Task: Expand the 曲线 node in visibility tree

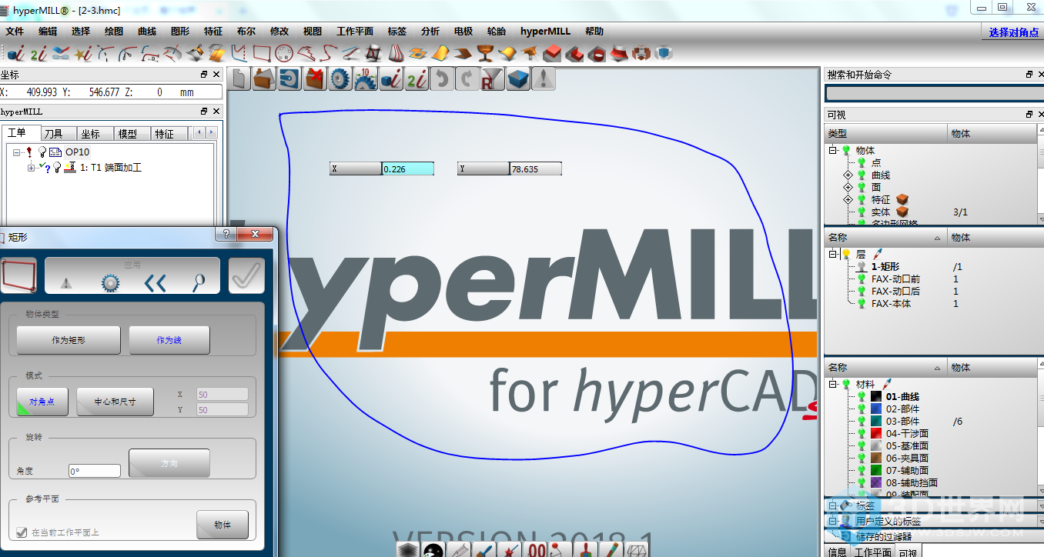Action: [848, 175]
